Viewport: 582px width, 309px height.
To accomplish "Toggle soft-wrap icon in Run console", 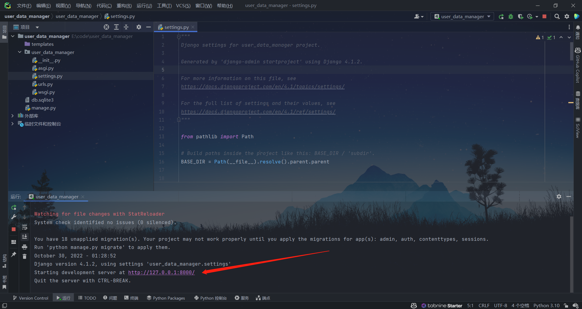I will 25,227.
